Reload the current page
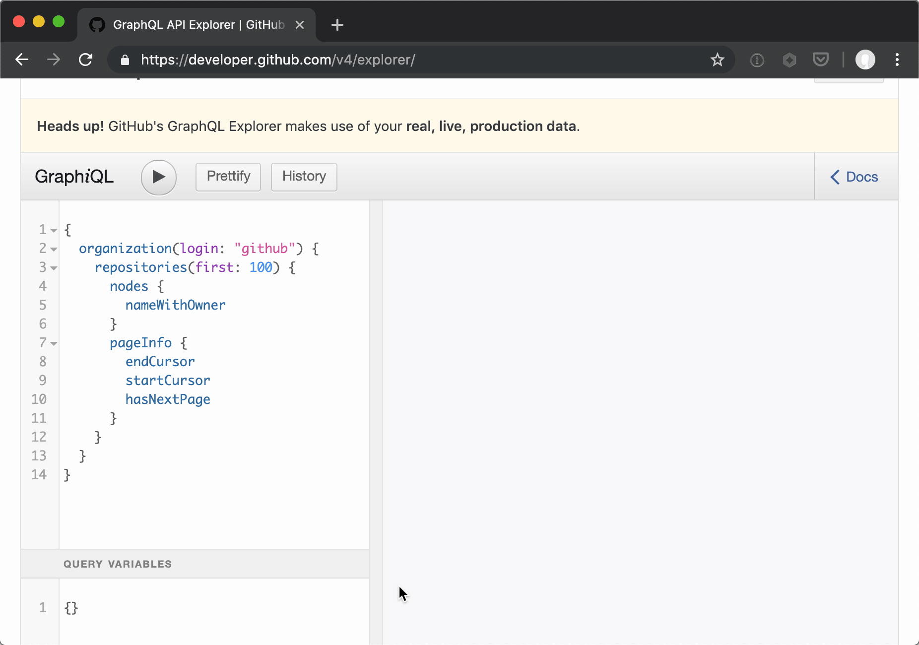This screenshot has width=919, height=645. (85, 60)
